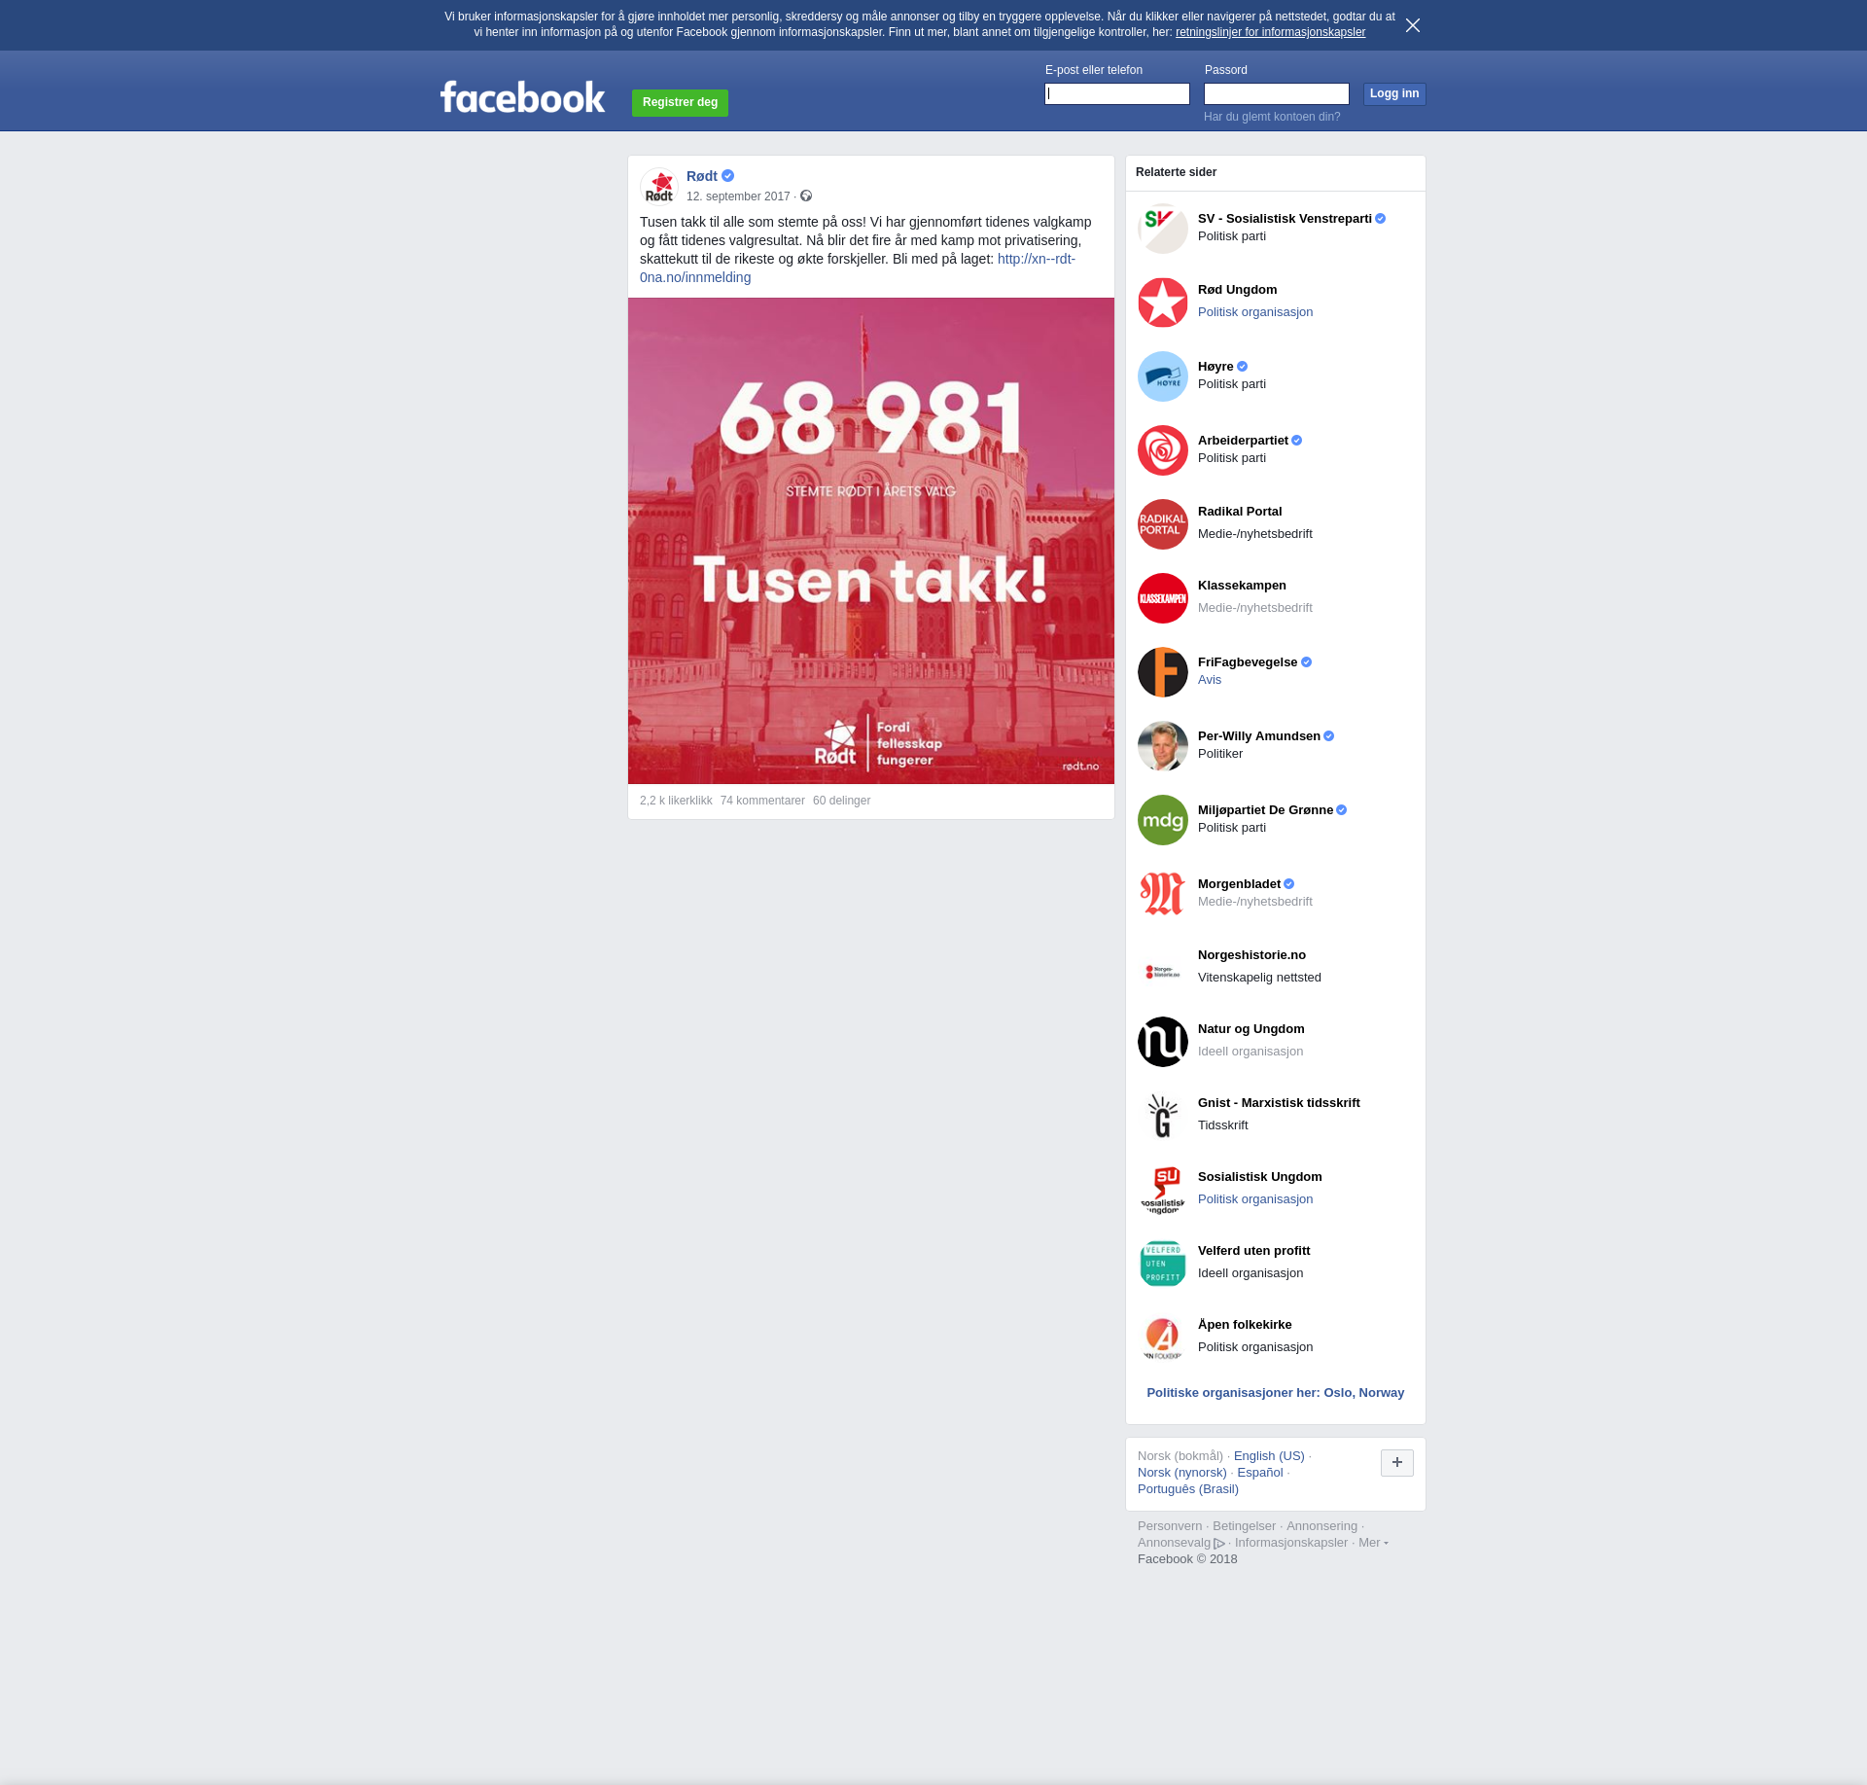
Task: Expand the Mer footer dropdown
Action: click(1373, 1543)
